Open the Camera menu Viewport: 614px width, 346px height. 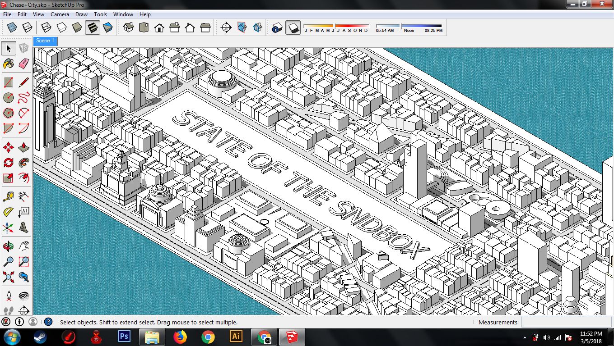point(60,14)
